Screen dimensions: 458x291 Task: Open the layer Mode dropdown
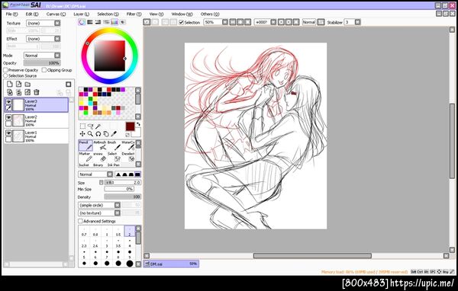pyautogui.click(x=42, y=56)
